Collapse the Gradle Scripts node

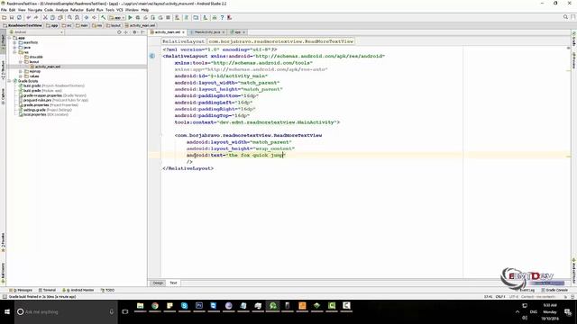tap(10, 81)
